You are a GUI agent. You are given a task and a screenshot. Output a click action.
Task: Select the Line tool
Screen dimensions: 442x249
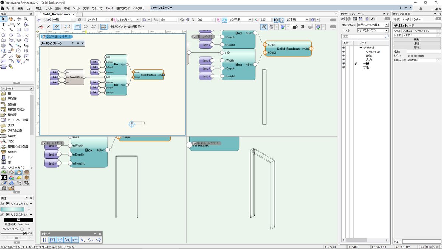click(x=3, y=30)
